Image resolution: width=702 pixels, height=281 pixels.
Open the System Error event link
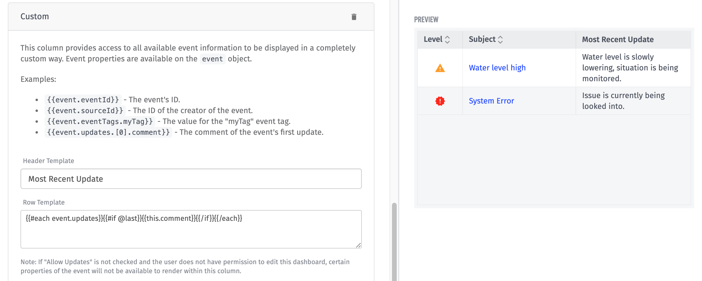point(491,101)
